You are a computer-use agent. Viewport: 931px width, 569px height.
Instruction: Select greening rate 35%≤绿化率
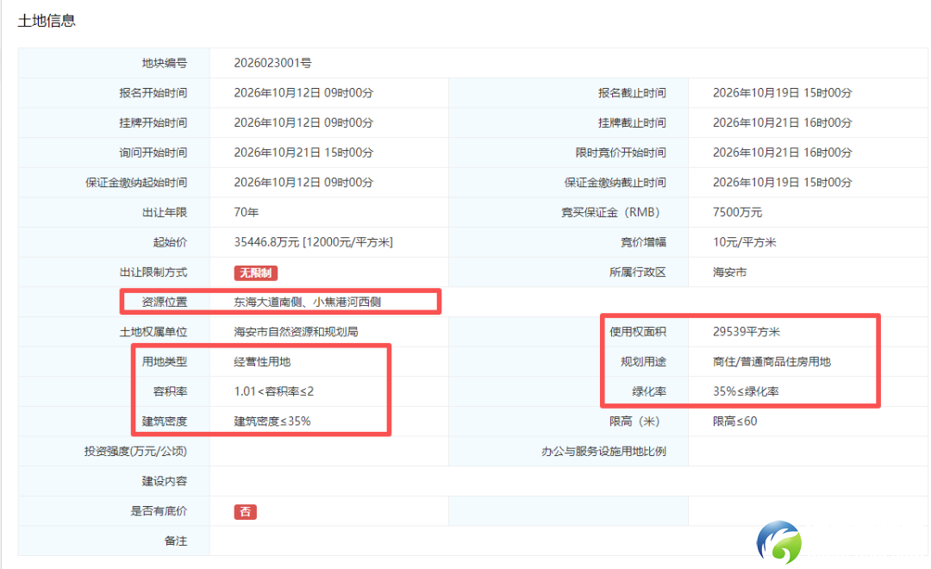coord(746,391)
